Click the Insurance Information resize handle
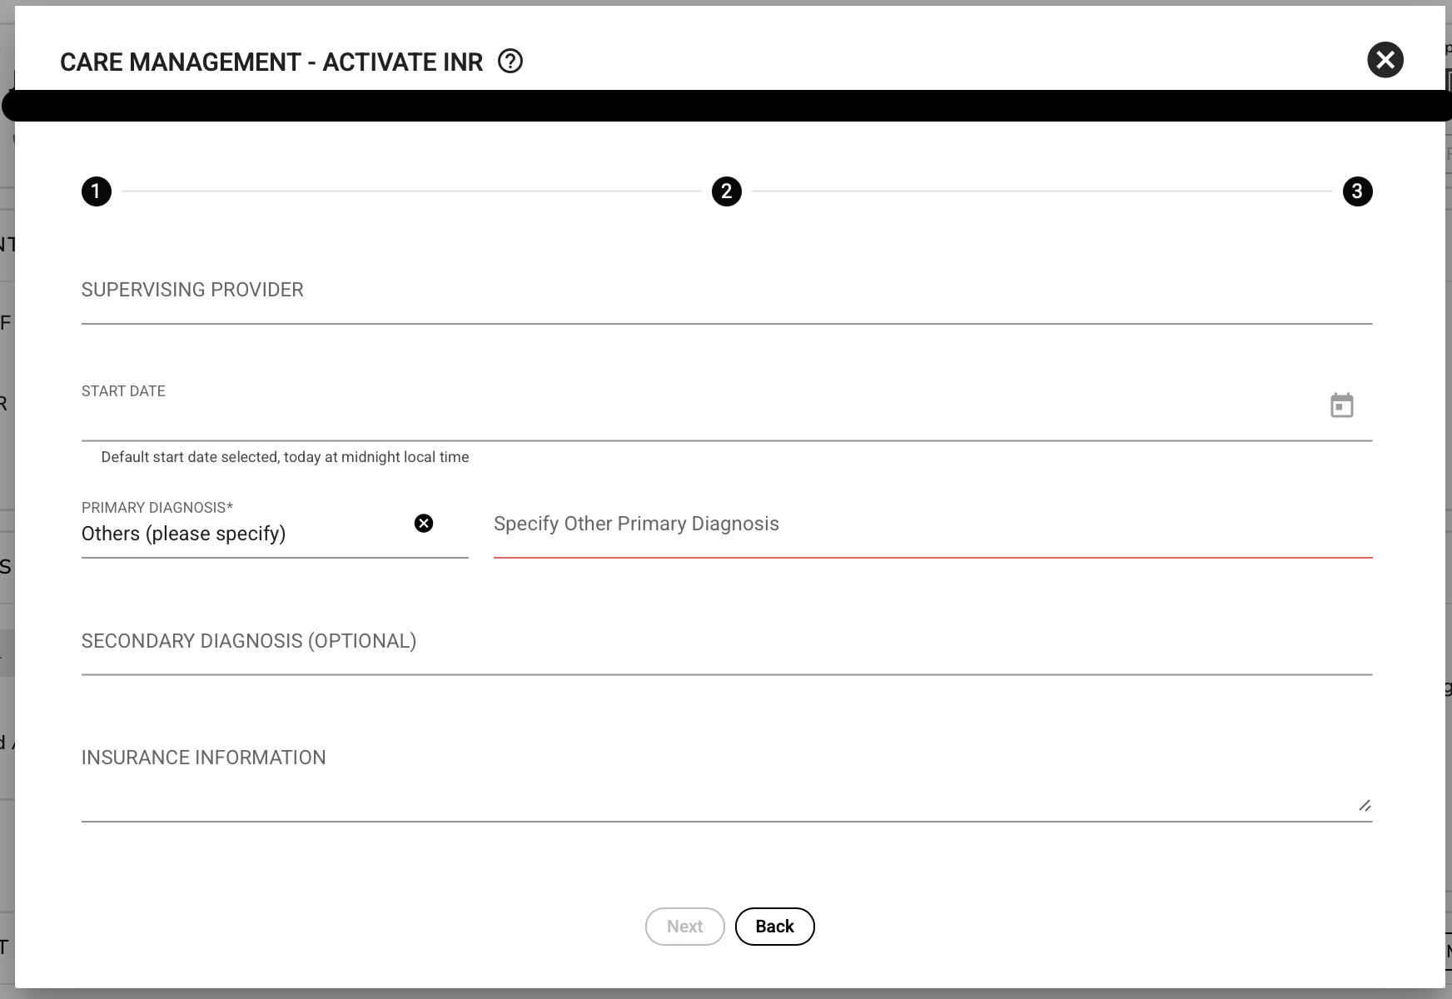 1365,805
